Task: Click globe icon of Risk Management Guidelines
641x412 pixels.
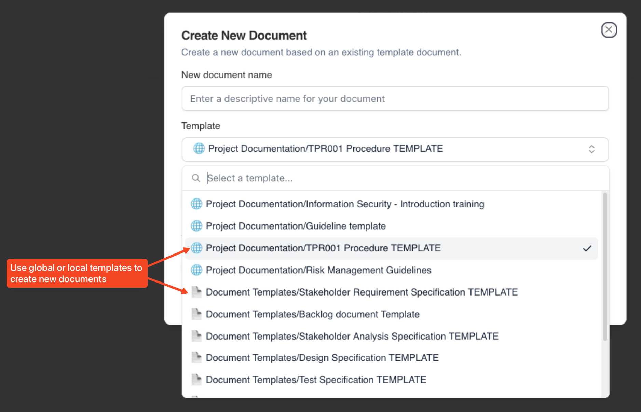Action: tap(196, 270)
